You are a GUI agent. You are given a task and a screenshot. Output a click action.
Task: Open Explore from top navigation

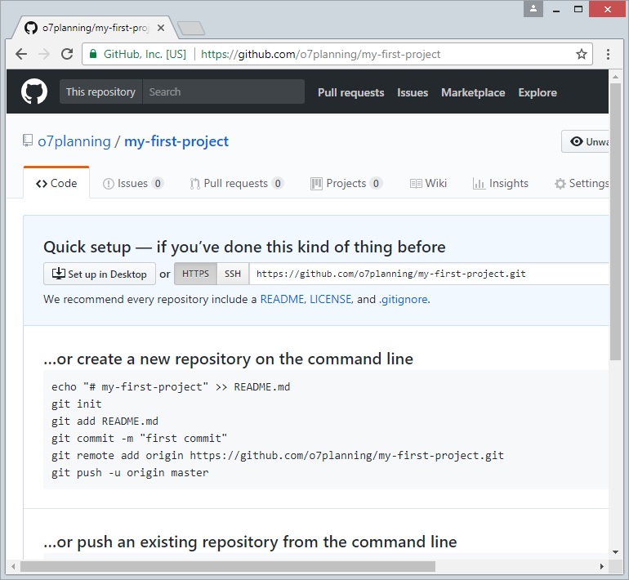pyautogui.click(x=538, y=92)
